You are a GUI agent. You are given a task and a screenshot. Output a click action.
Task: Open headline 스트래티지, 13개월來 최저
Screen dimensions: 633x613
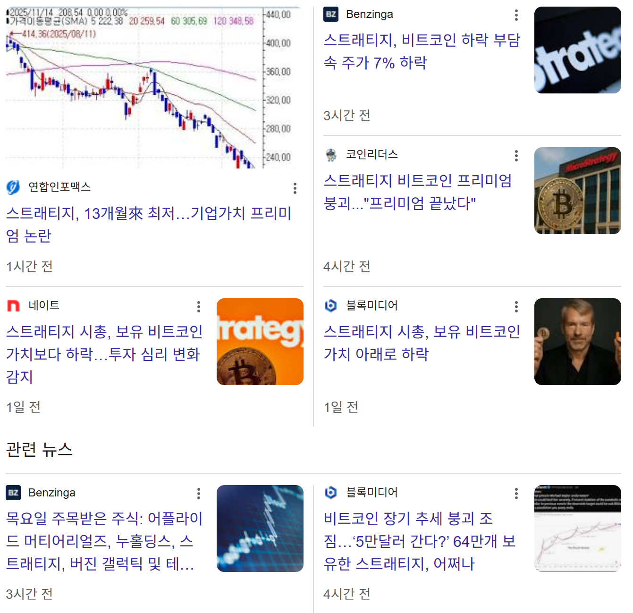click(x=148, y=225)
